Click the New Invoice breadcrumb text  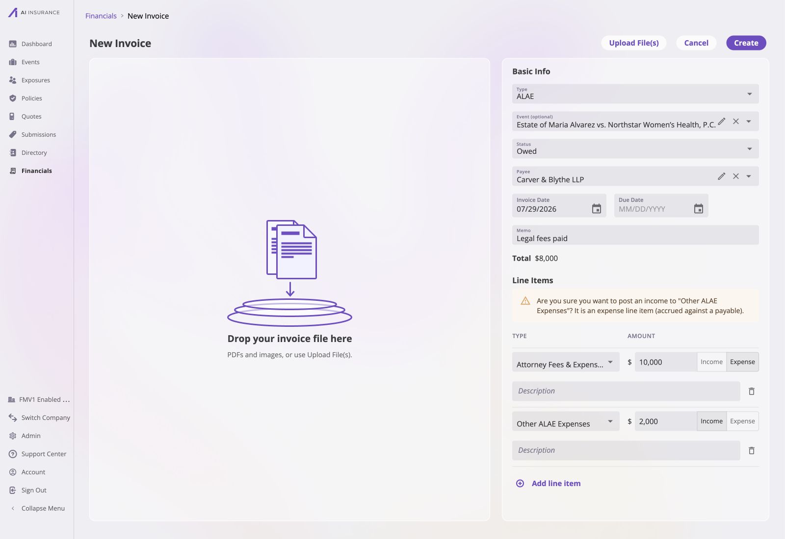(148, 16)
